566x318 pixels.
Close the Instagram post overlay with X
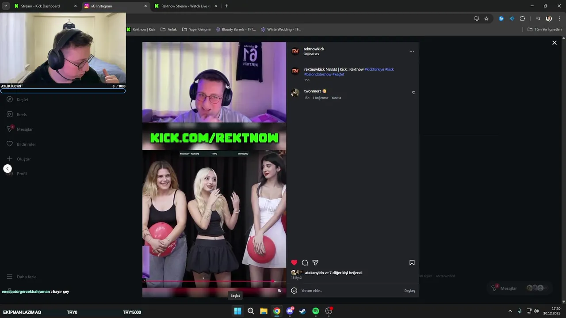point(555,43)
